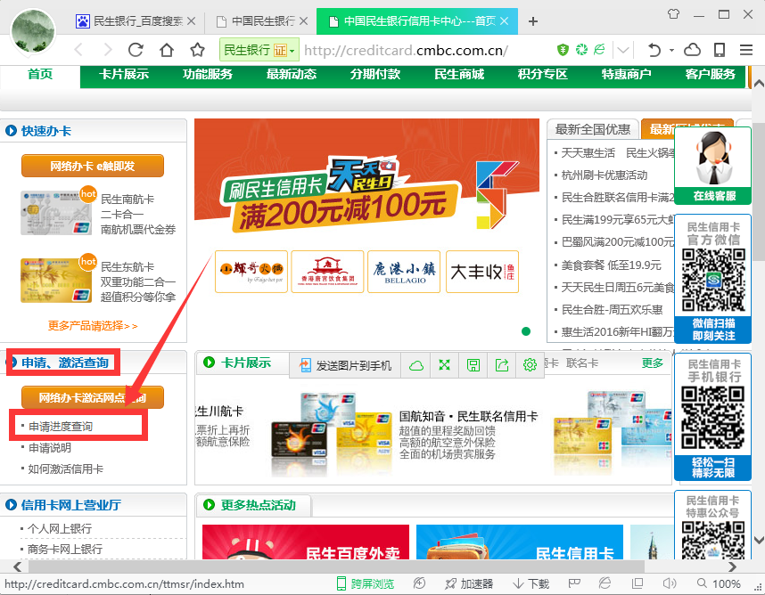This screenshot has width=765, height=595.
Task: Open the 个人网上银行 link
Action: click(60, 528)
